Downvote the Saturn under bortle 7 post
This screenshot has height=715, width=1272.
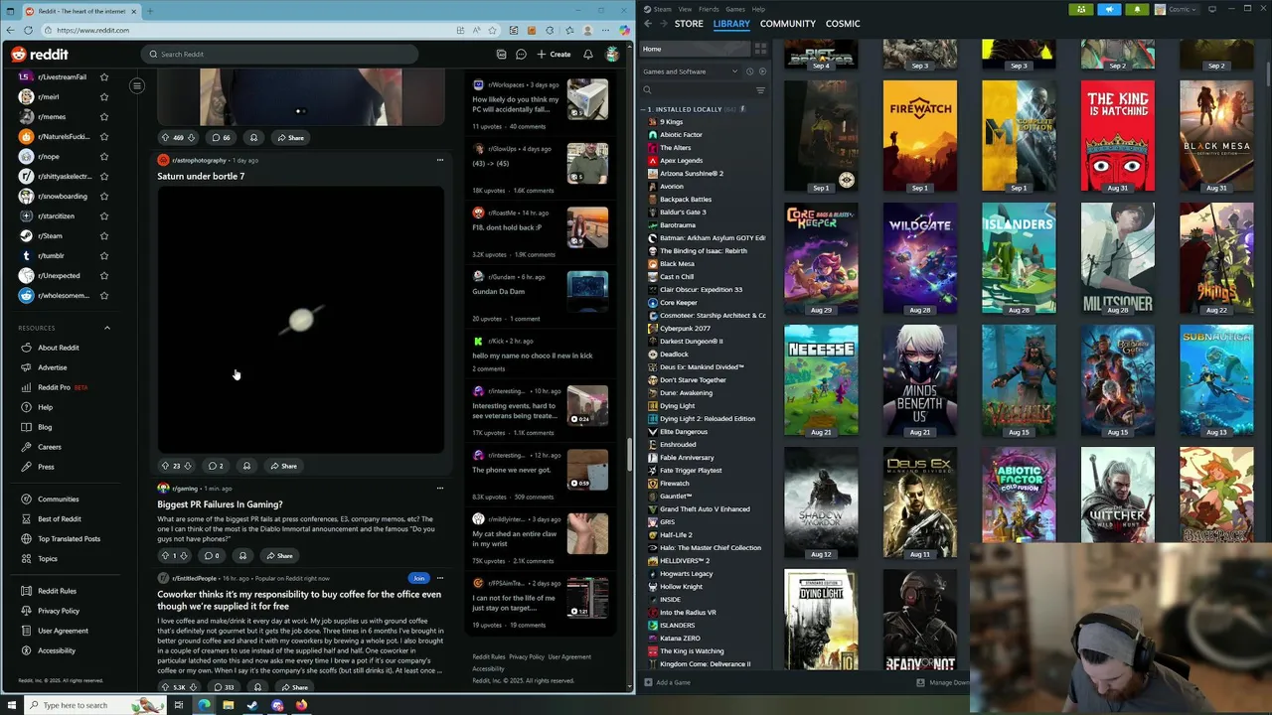(x=188, y=466)
